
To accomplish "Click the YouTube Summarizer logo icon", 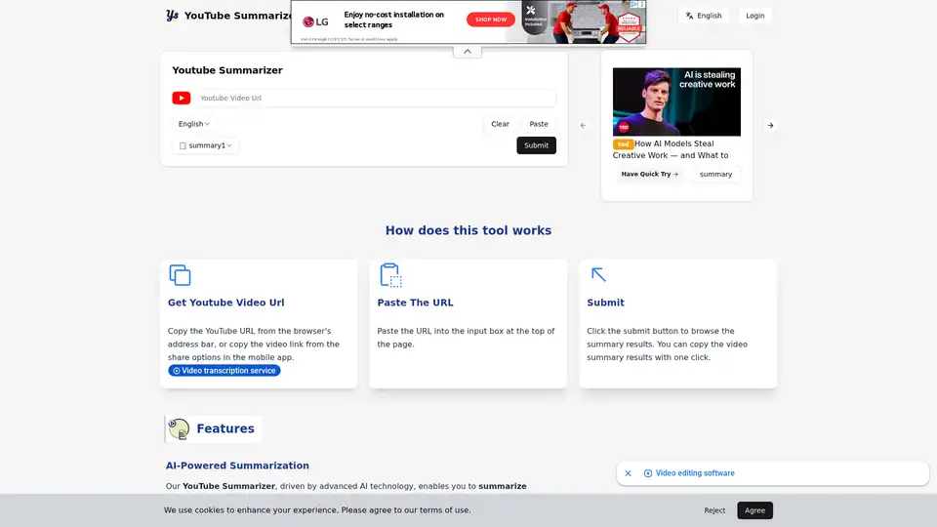I will click(x=172, y=16).
